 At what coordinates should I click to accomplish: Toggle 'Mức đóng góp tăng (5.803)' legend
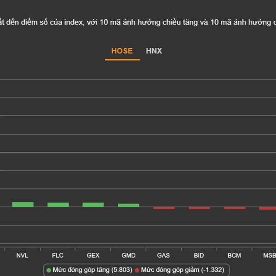click(x=89, y=270)
